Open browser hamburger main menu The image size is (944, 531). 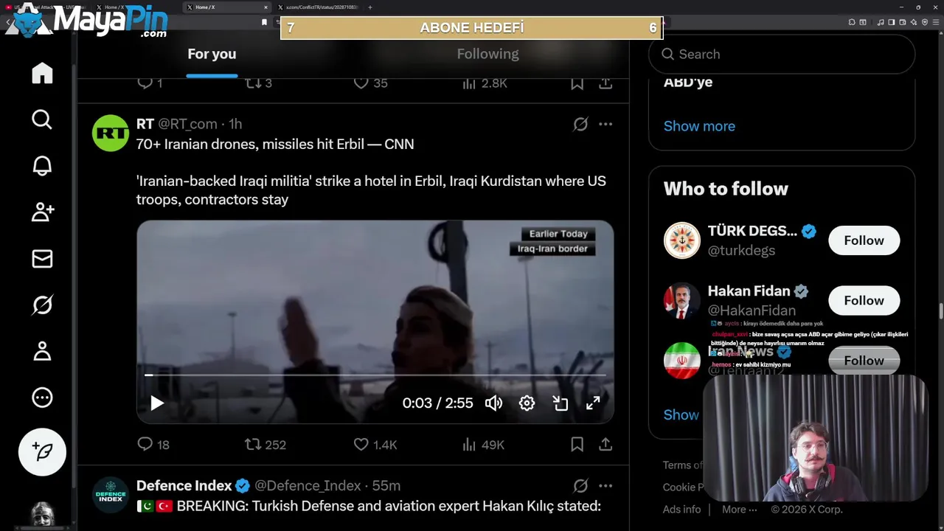(936, 22)
